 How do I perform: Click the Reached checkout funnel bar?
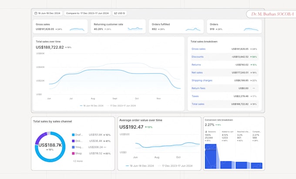pos(241,165)
